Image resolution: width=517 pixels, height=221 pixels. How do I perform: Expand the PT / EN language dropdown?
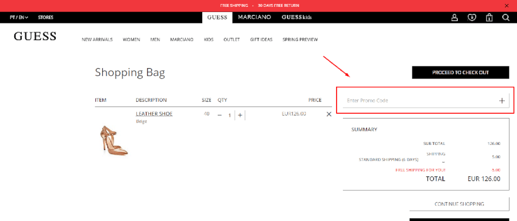click(x=19, y=17)
